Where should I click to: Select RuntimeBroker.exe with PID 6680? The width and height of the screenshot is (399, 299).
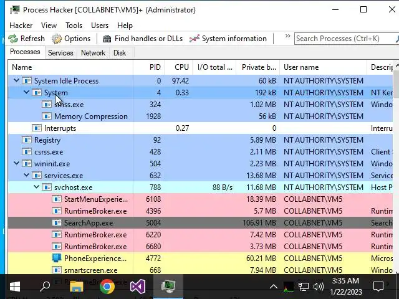(x=200, y=247)
